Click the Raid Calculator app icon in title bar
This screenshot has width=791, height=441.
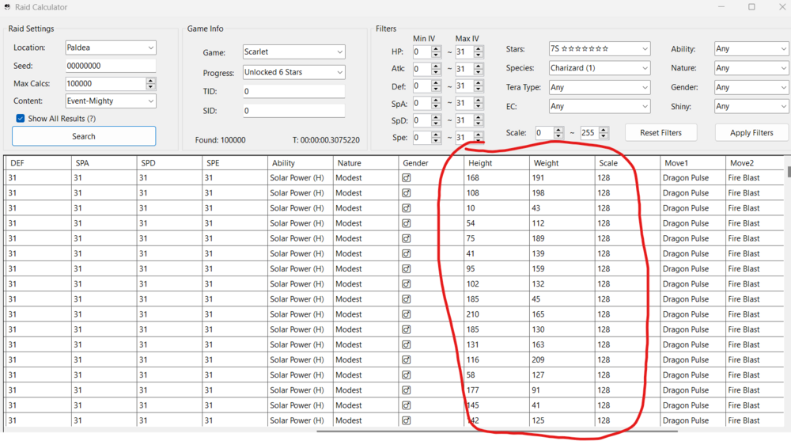(x=6, y=7)
